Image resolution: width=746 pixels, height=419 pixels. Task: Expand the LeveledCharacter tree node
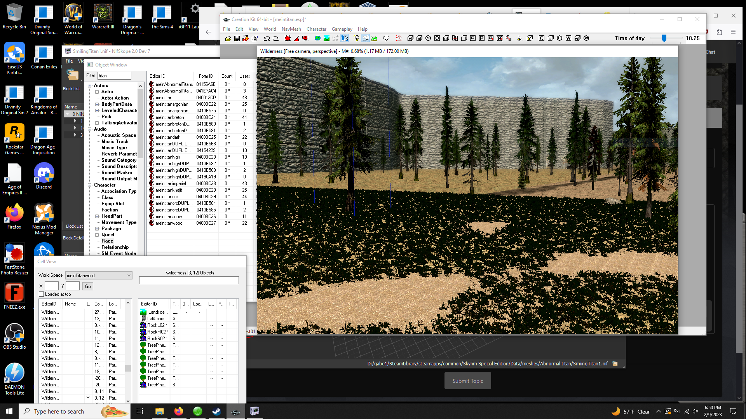pyautogui.click(x=97, y=110)
